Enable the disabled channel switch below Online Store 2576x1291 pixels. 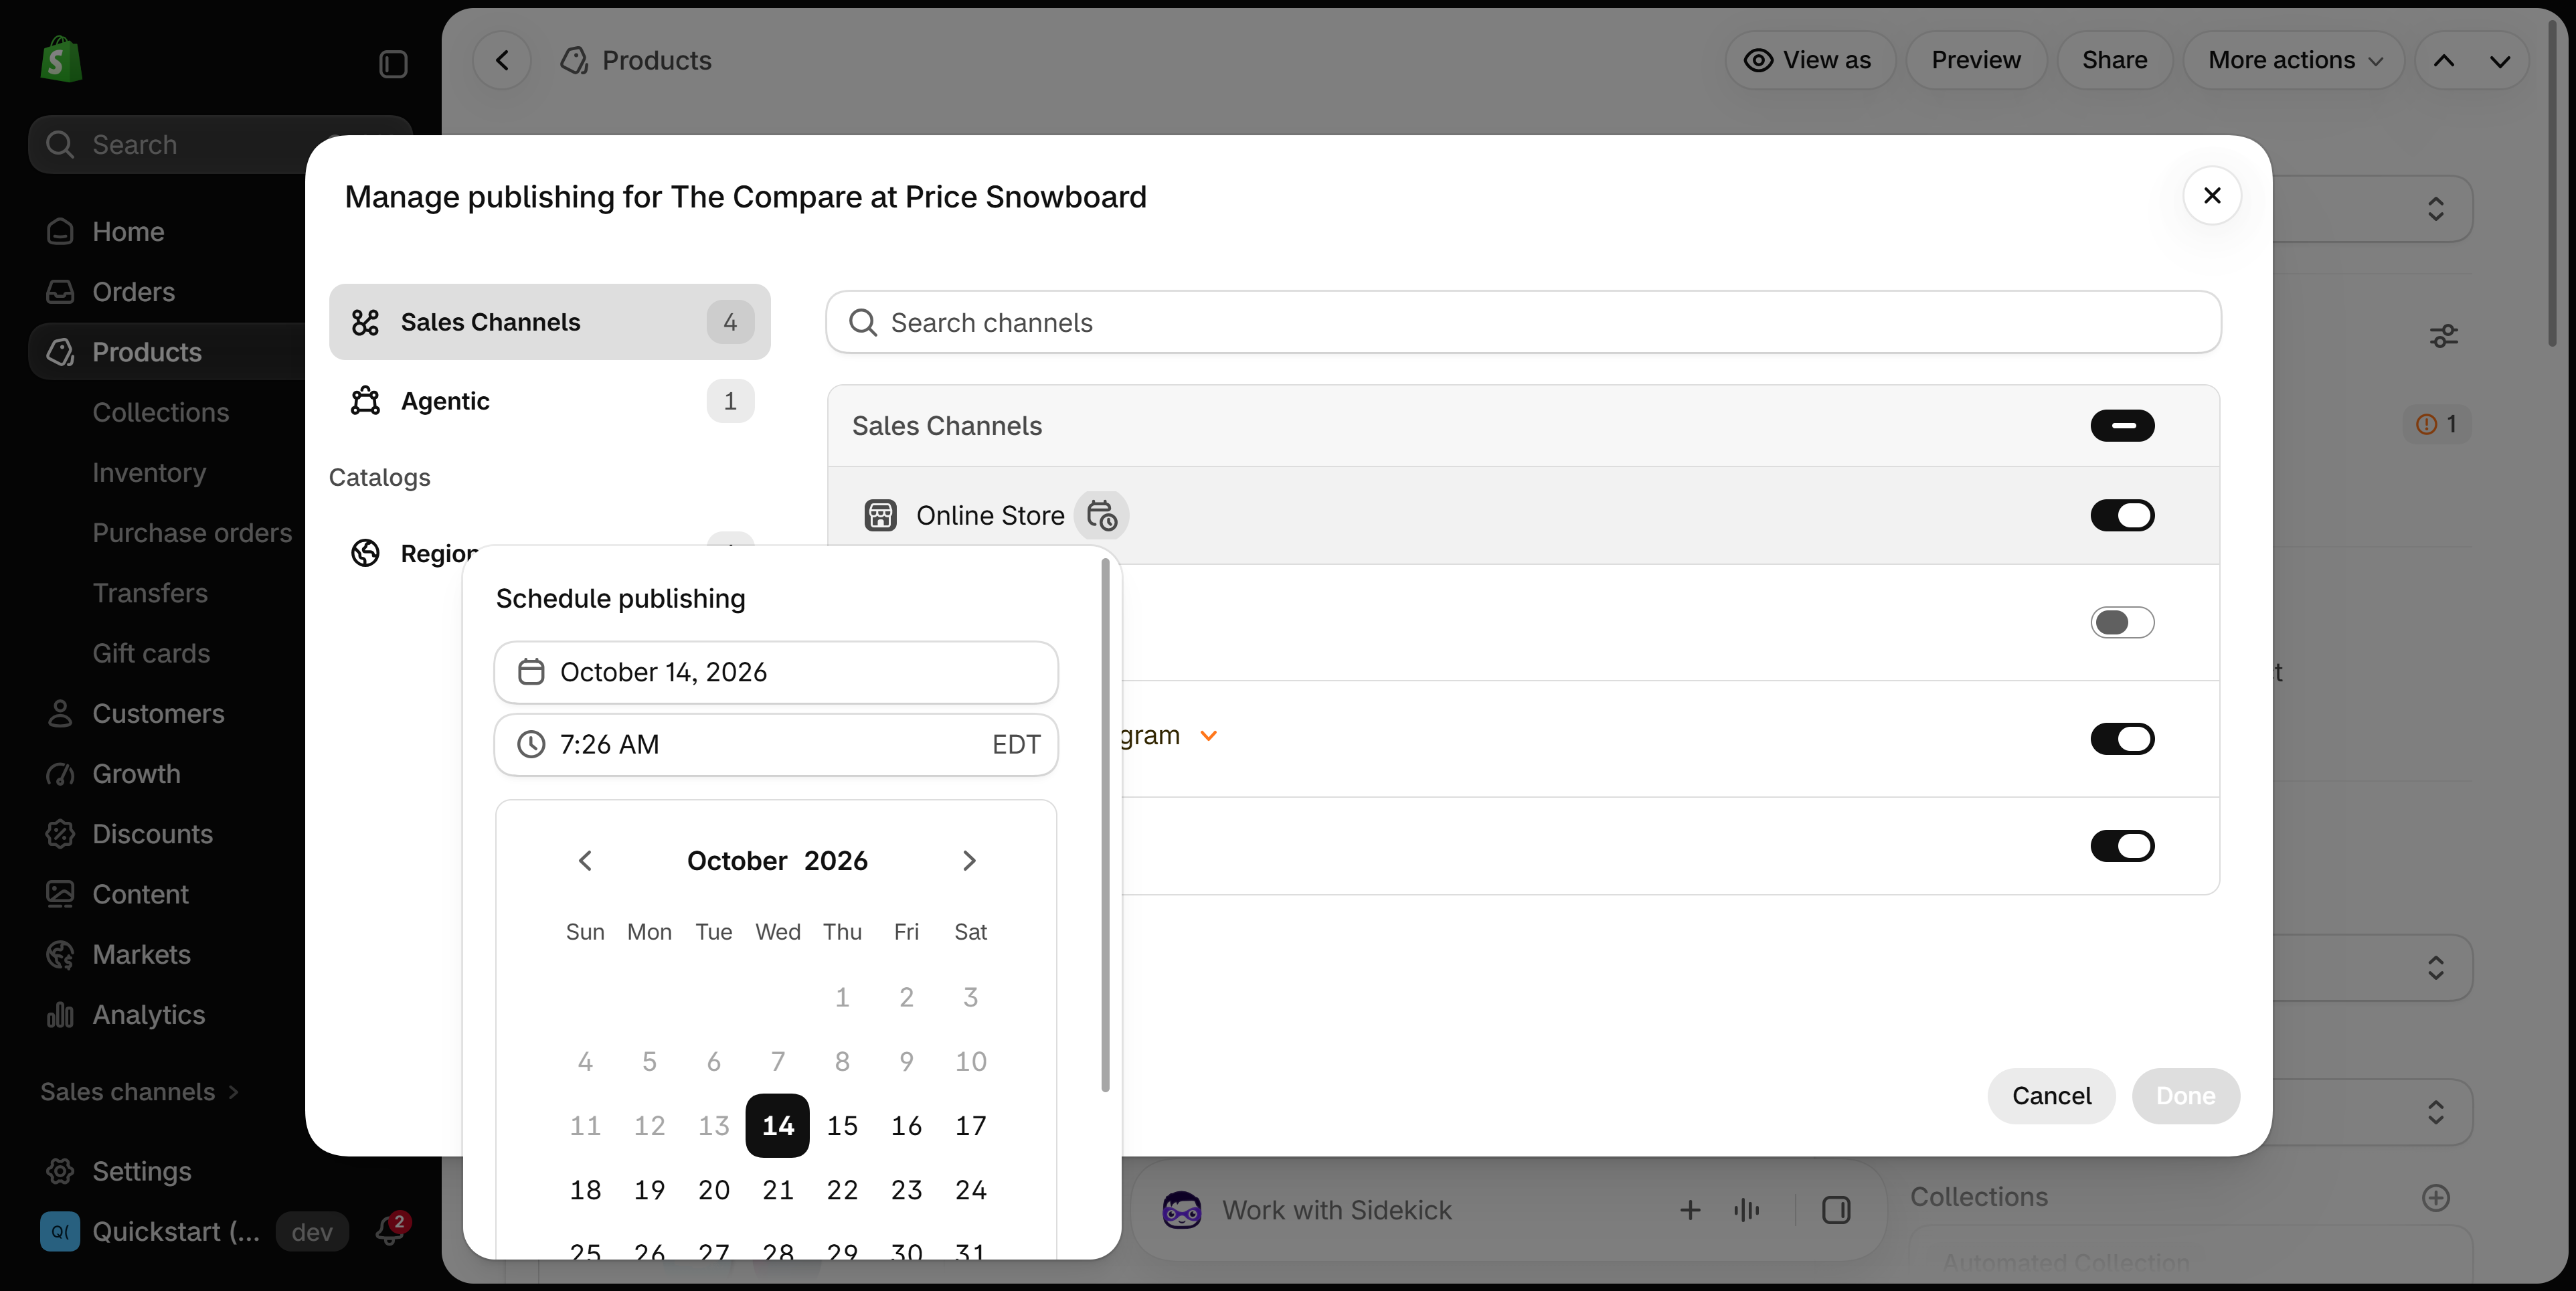2122,622
